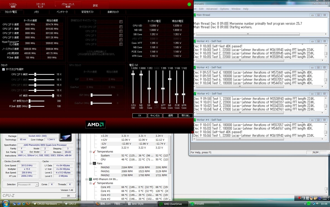Open the Advanced menu in Prime95
Image resolution: width=330 pixels, height=207 pixels.
[x=211, y=9]
